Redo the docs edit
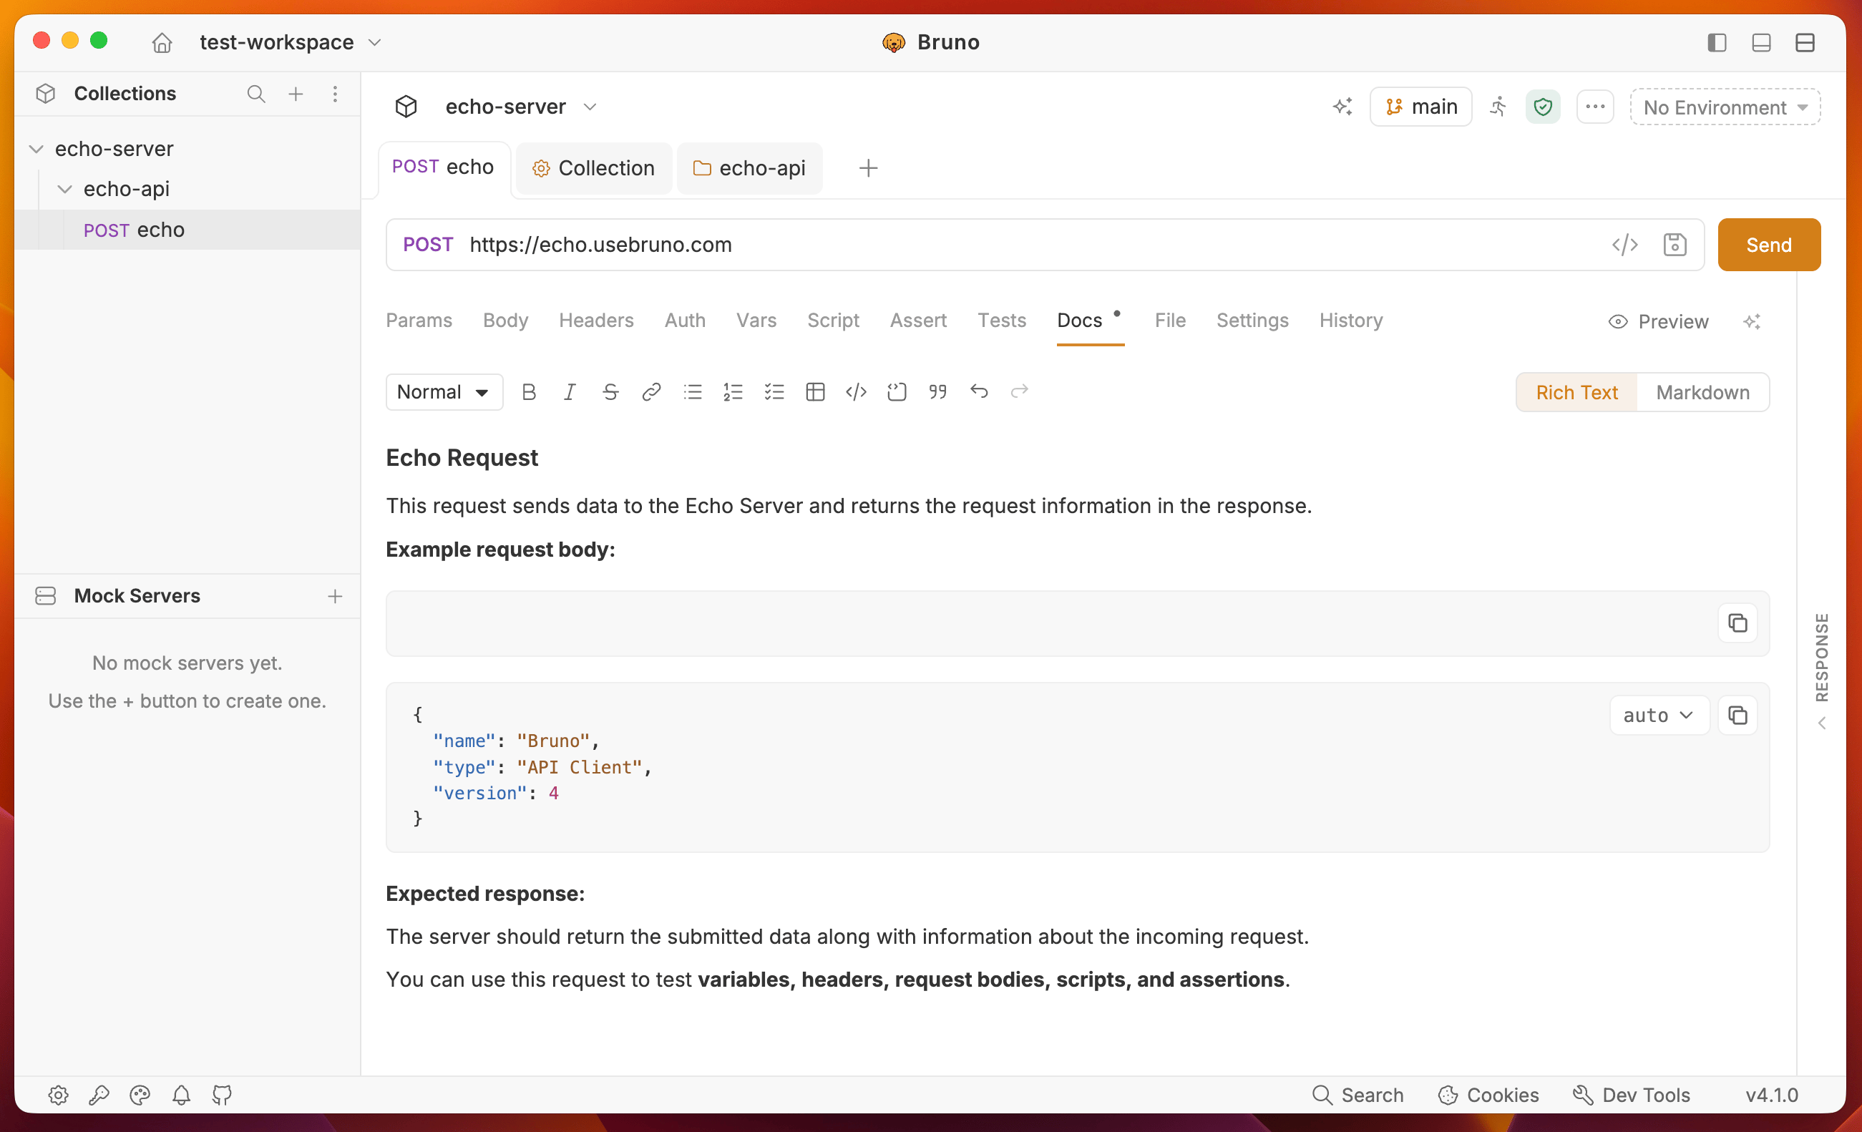The width and height of the screenshot is (1862, 1132). [1020, 392]
